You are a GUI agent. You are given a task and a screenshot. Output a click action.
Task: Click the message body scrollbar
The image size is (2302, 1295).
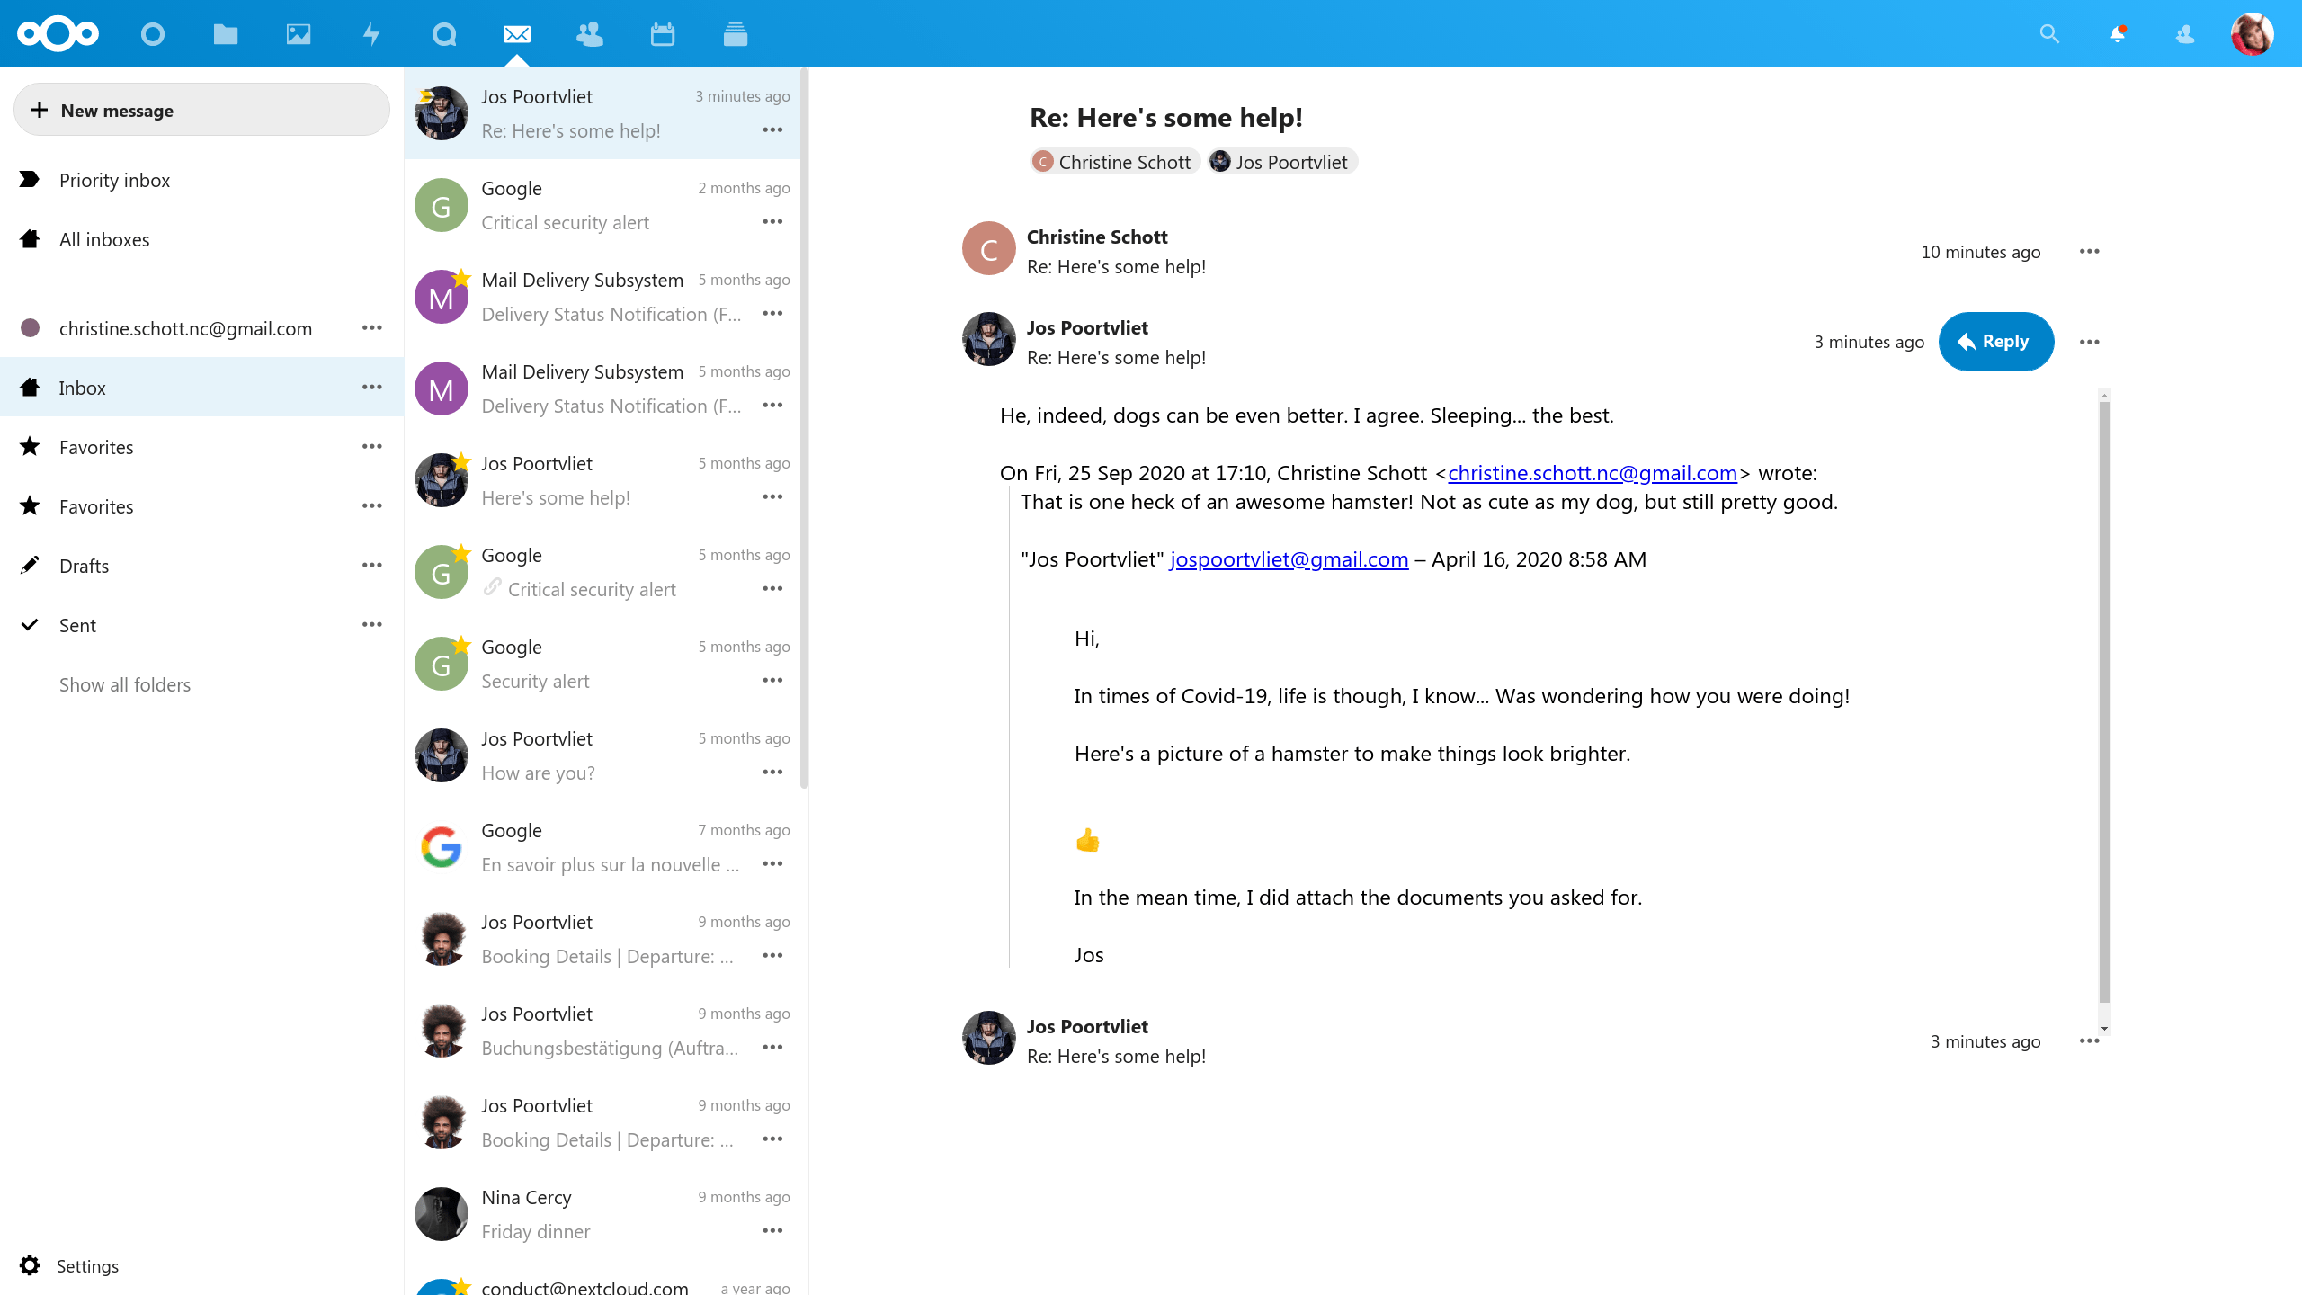click(2103, 701)
